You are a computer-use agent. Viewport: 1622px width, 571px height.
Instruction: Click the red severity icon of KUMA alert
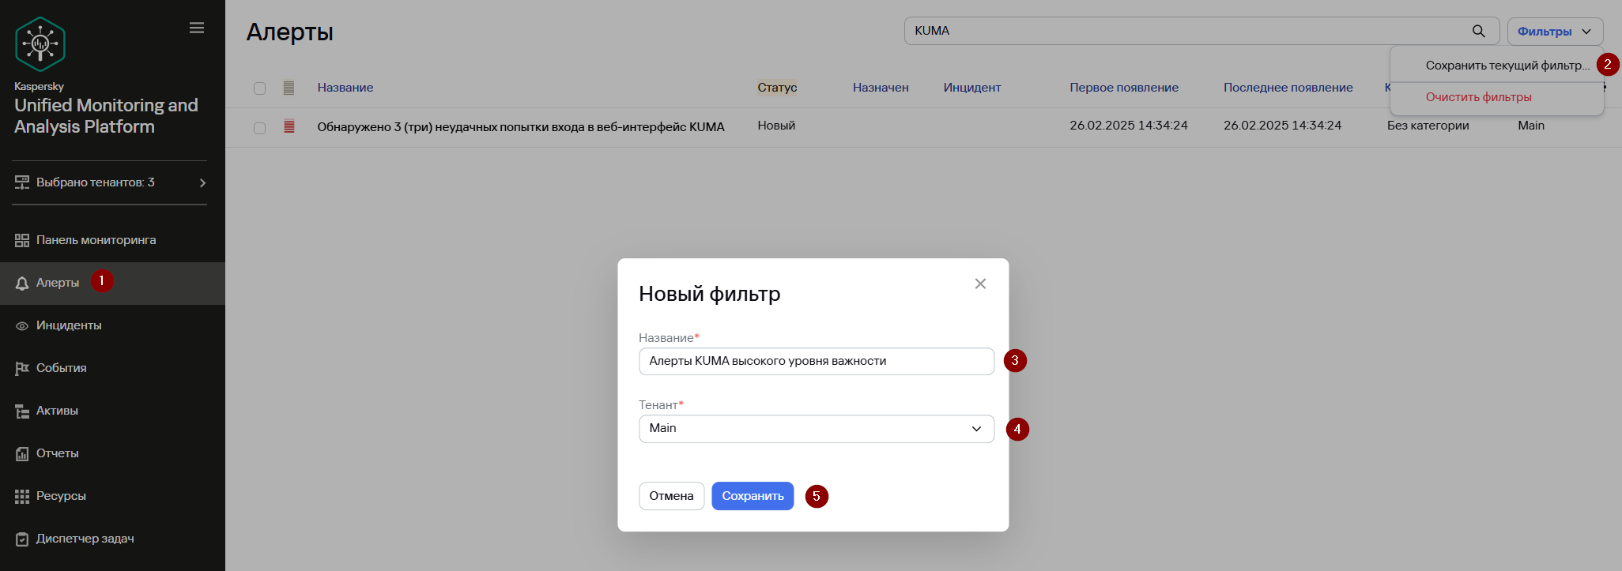pyautogui.click(x=289, y=126)
